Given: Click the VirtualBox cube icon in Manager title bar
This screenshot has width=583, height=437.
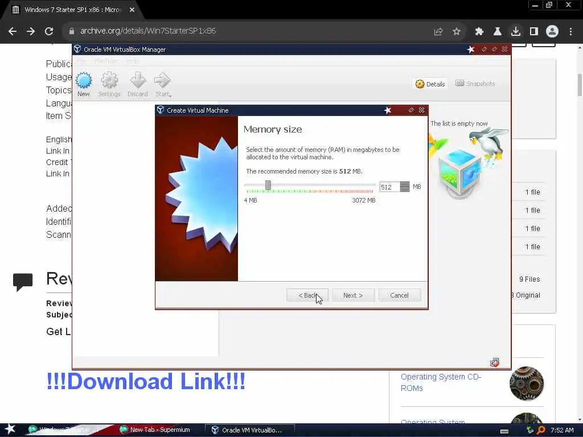Looking at the screenshot, I should [77, 49].
